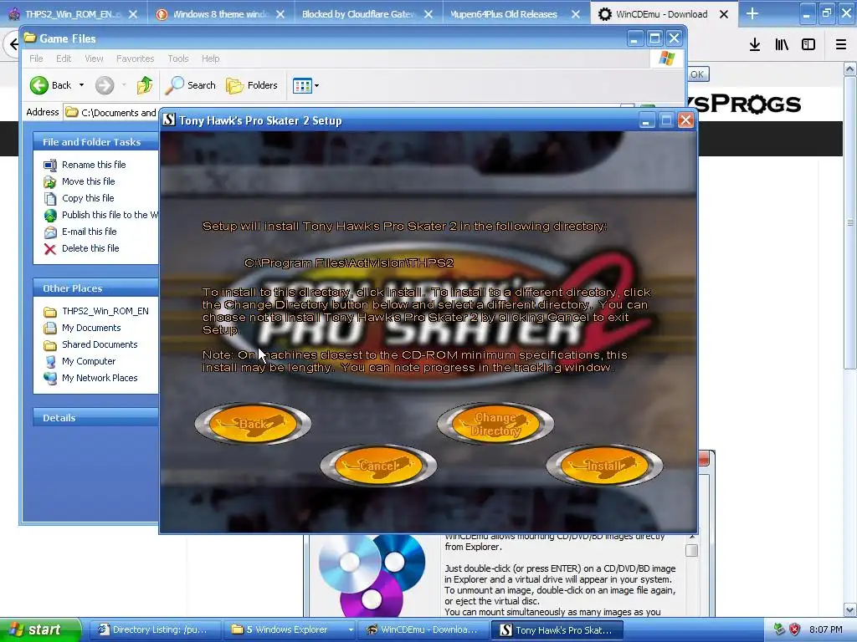Click Move this file task

pyautogui.click(x=88, y=181)
